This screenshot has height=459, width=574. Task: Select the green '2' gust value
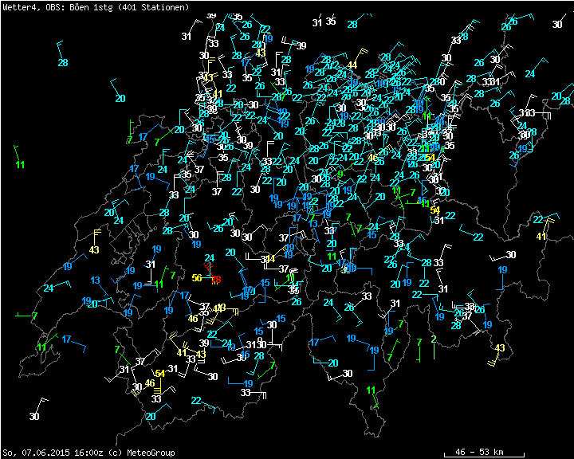click(434, 339)
